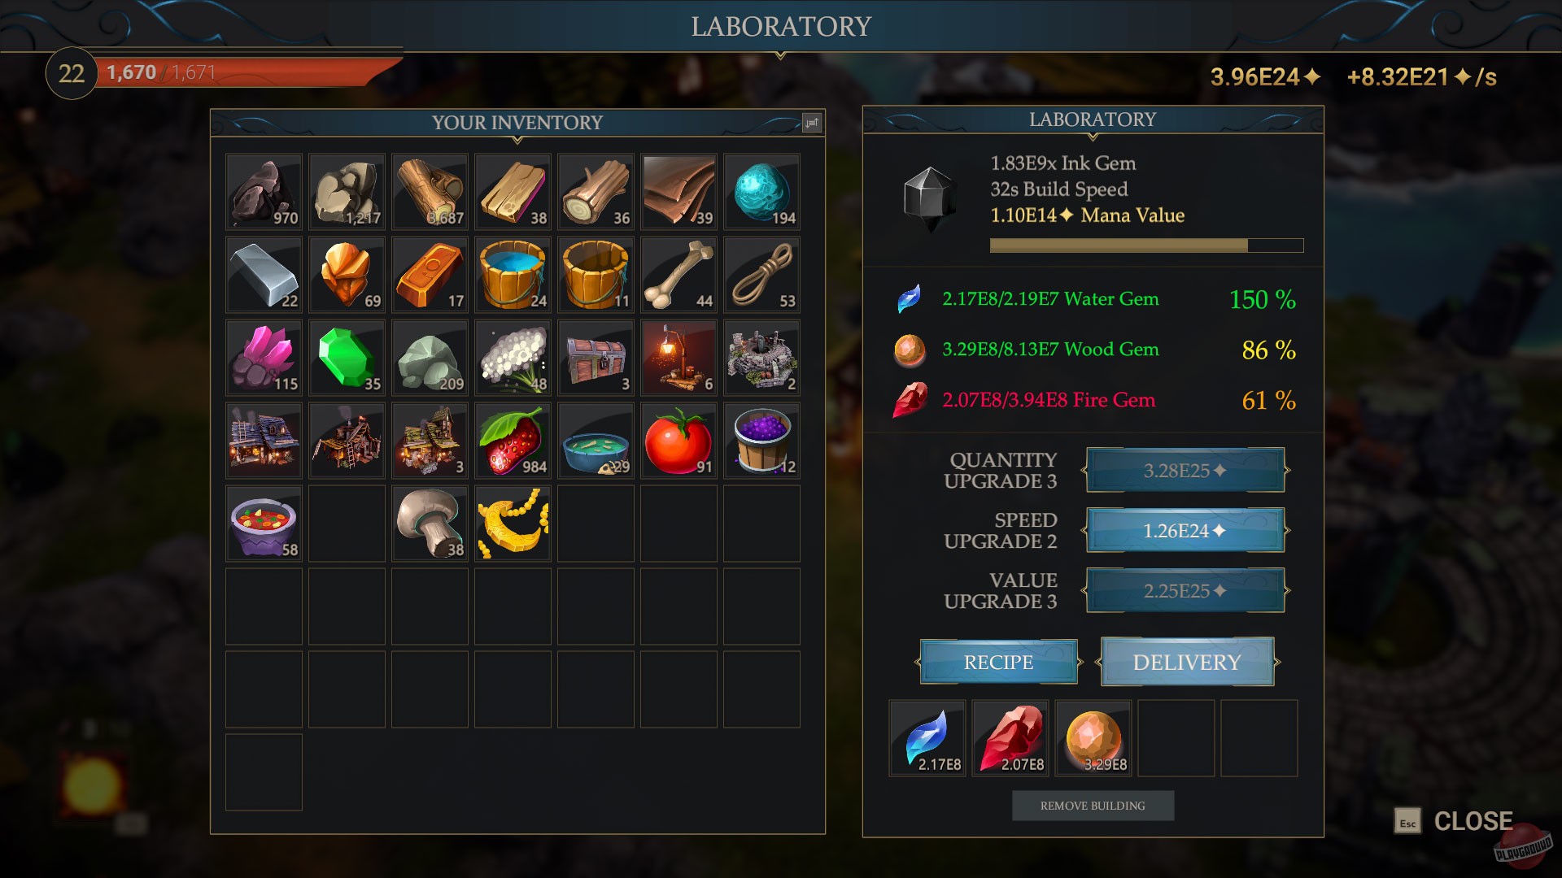Image resolution: width=1562 pixels, height=878 pixels.
Task: Buy Value Upgrade 3 for 2.25E25
Action: (1185, 590)
